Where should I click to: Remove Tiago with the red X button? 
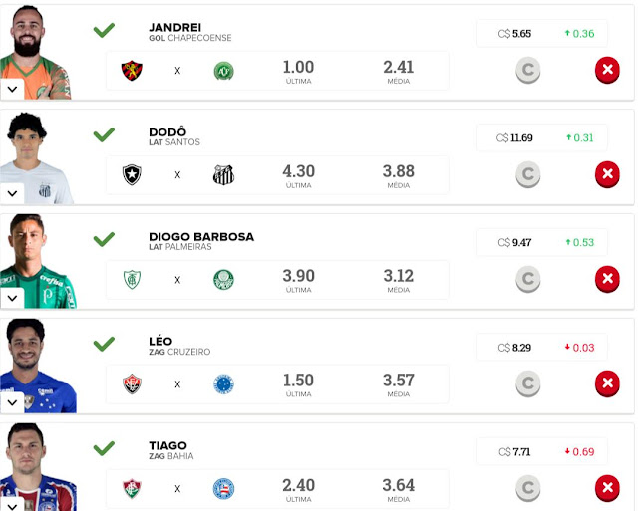[607, 488]
